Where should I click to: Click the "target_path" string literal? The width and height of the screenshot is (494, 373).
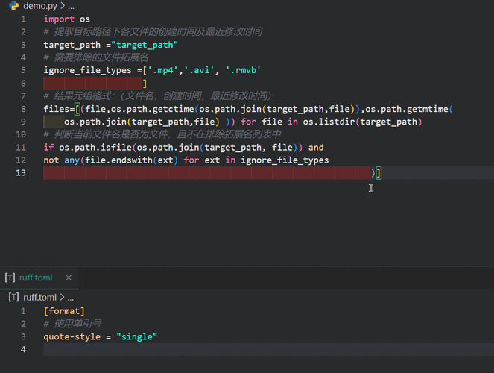[145, 45]
